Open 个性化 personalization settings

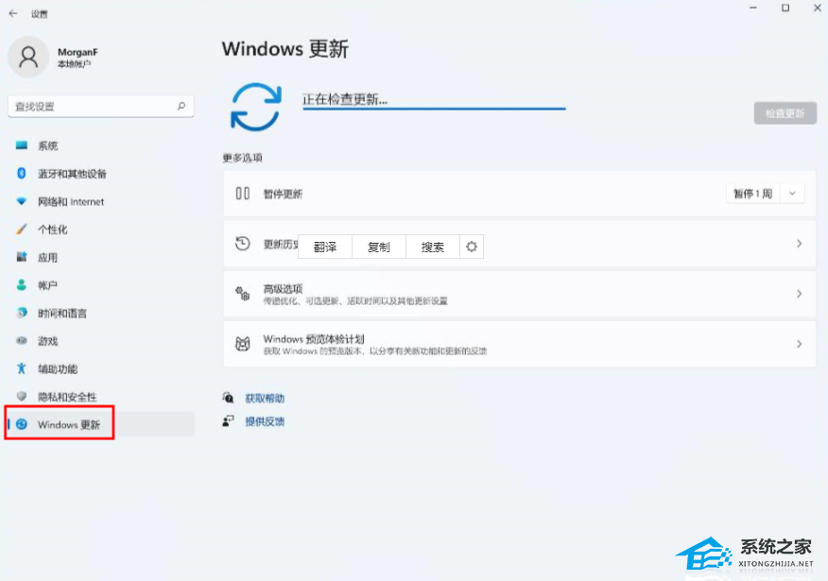(100, 230)
